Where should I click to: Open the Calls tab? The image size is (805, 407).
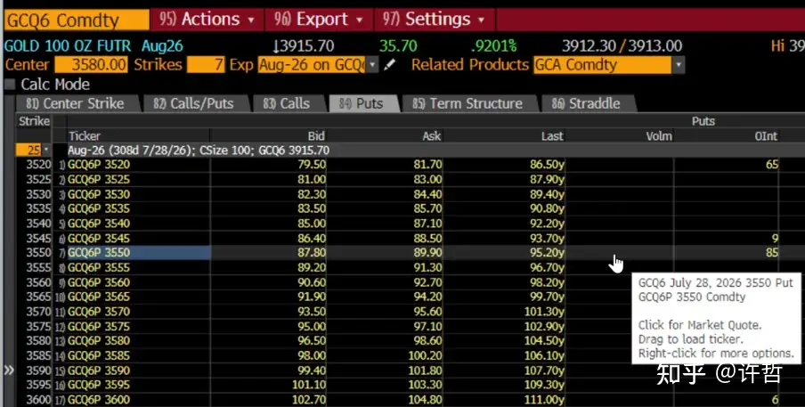[286, 103]
